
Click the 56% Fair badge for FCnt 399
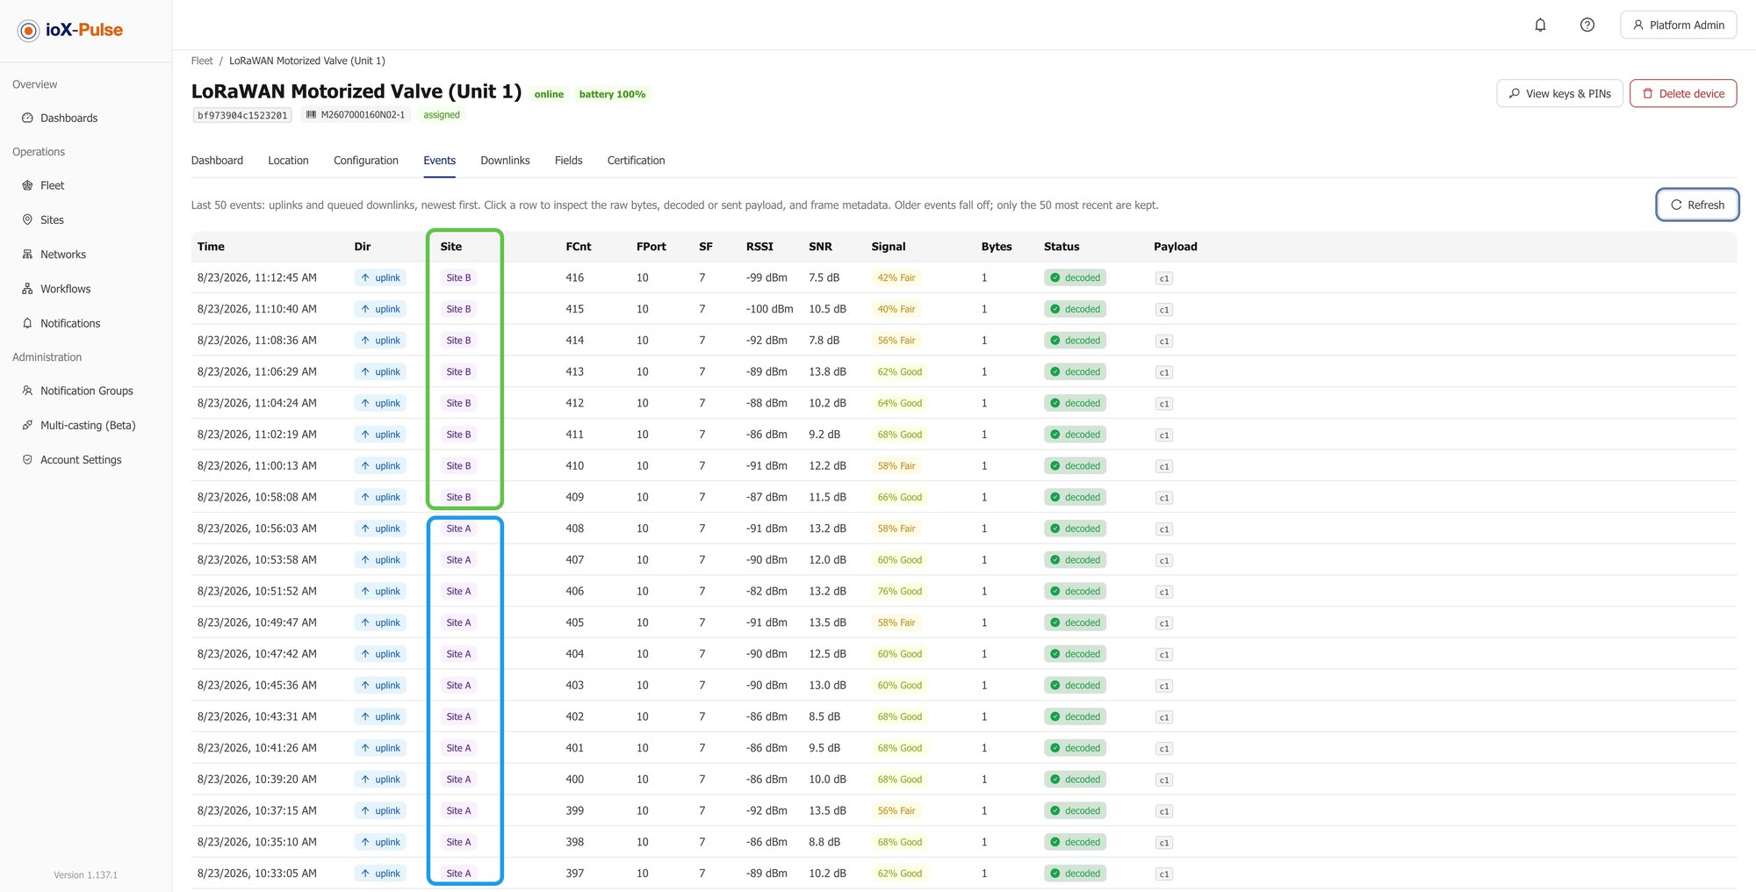point(896,811)
